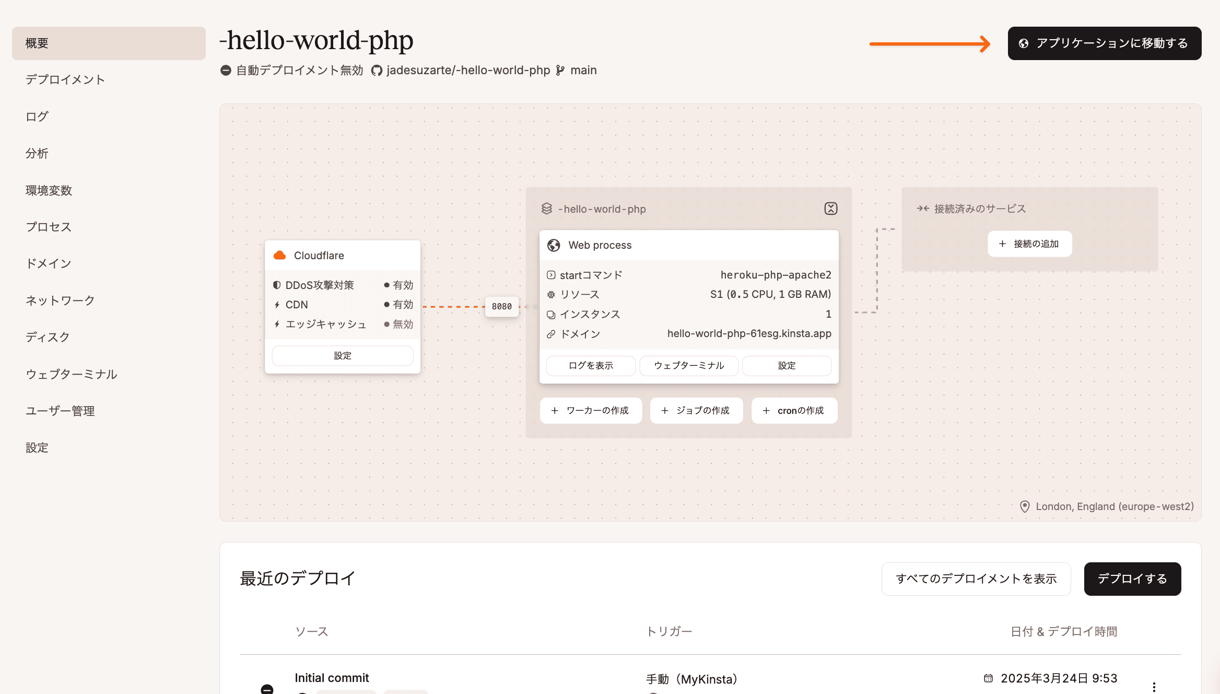
Task: Click ジョブの作成 button
Action: tap(696, 410)
